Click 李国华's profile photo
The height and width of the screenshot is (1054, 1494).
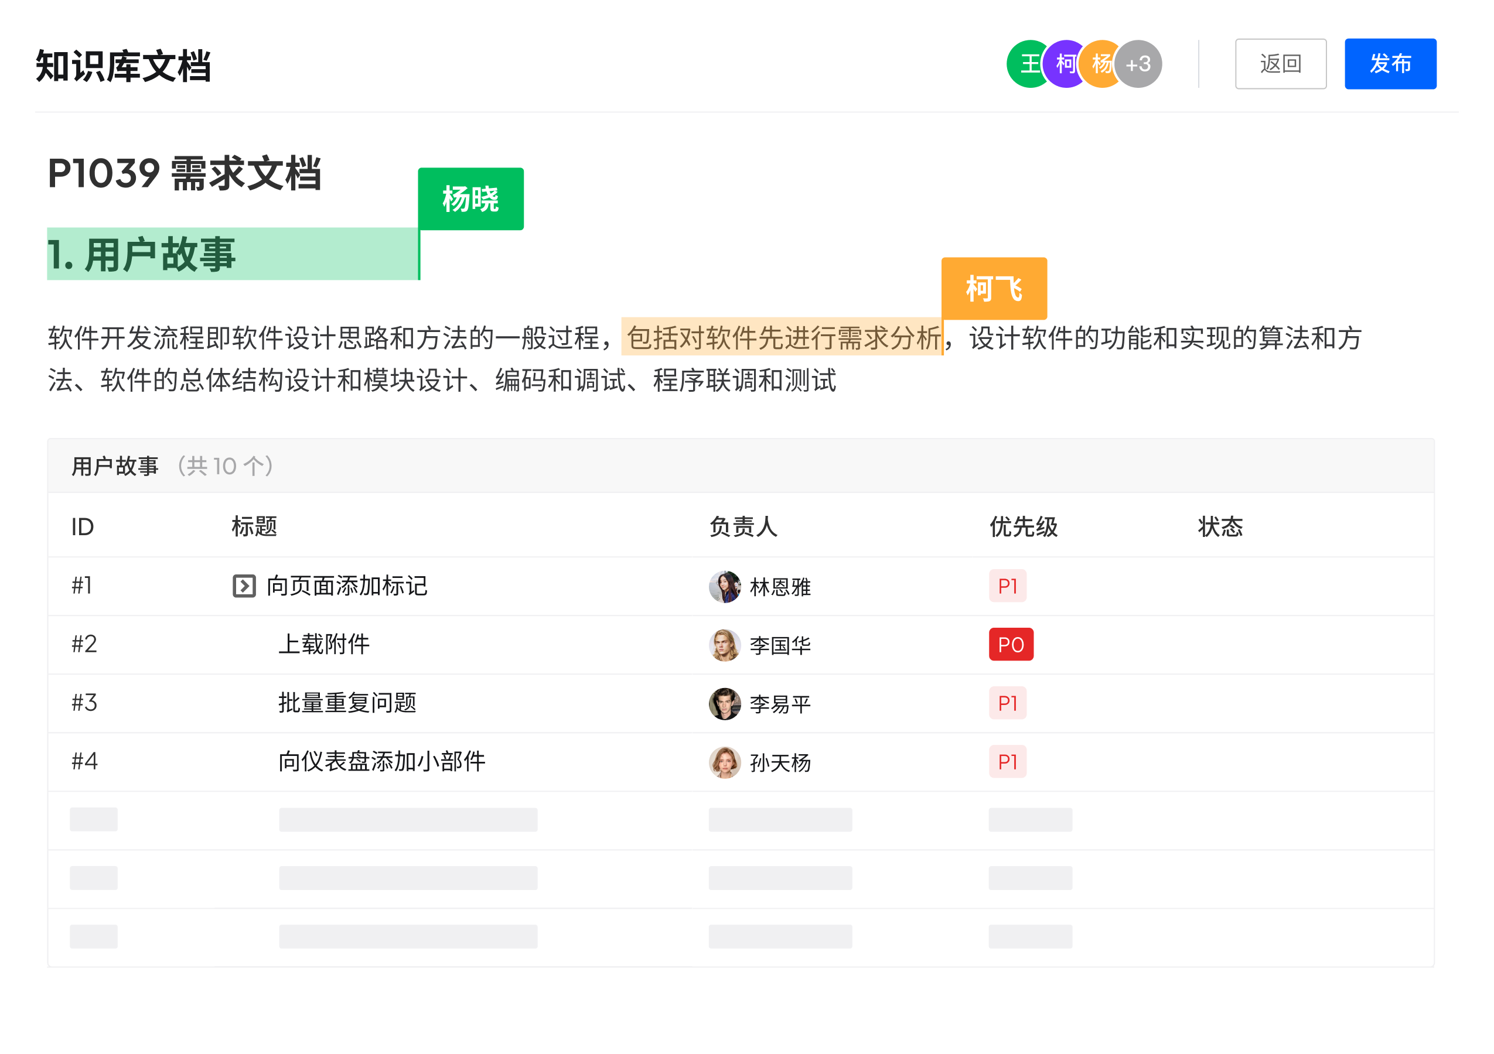pos(724,645)
